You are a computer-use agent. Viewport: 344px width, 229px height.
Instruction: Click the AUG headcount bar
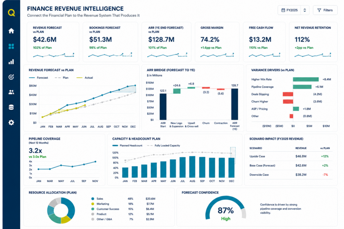coord(192,167)
